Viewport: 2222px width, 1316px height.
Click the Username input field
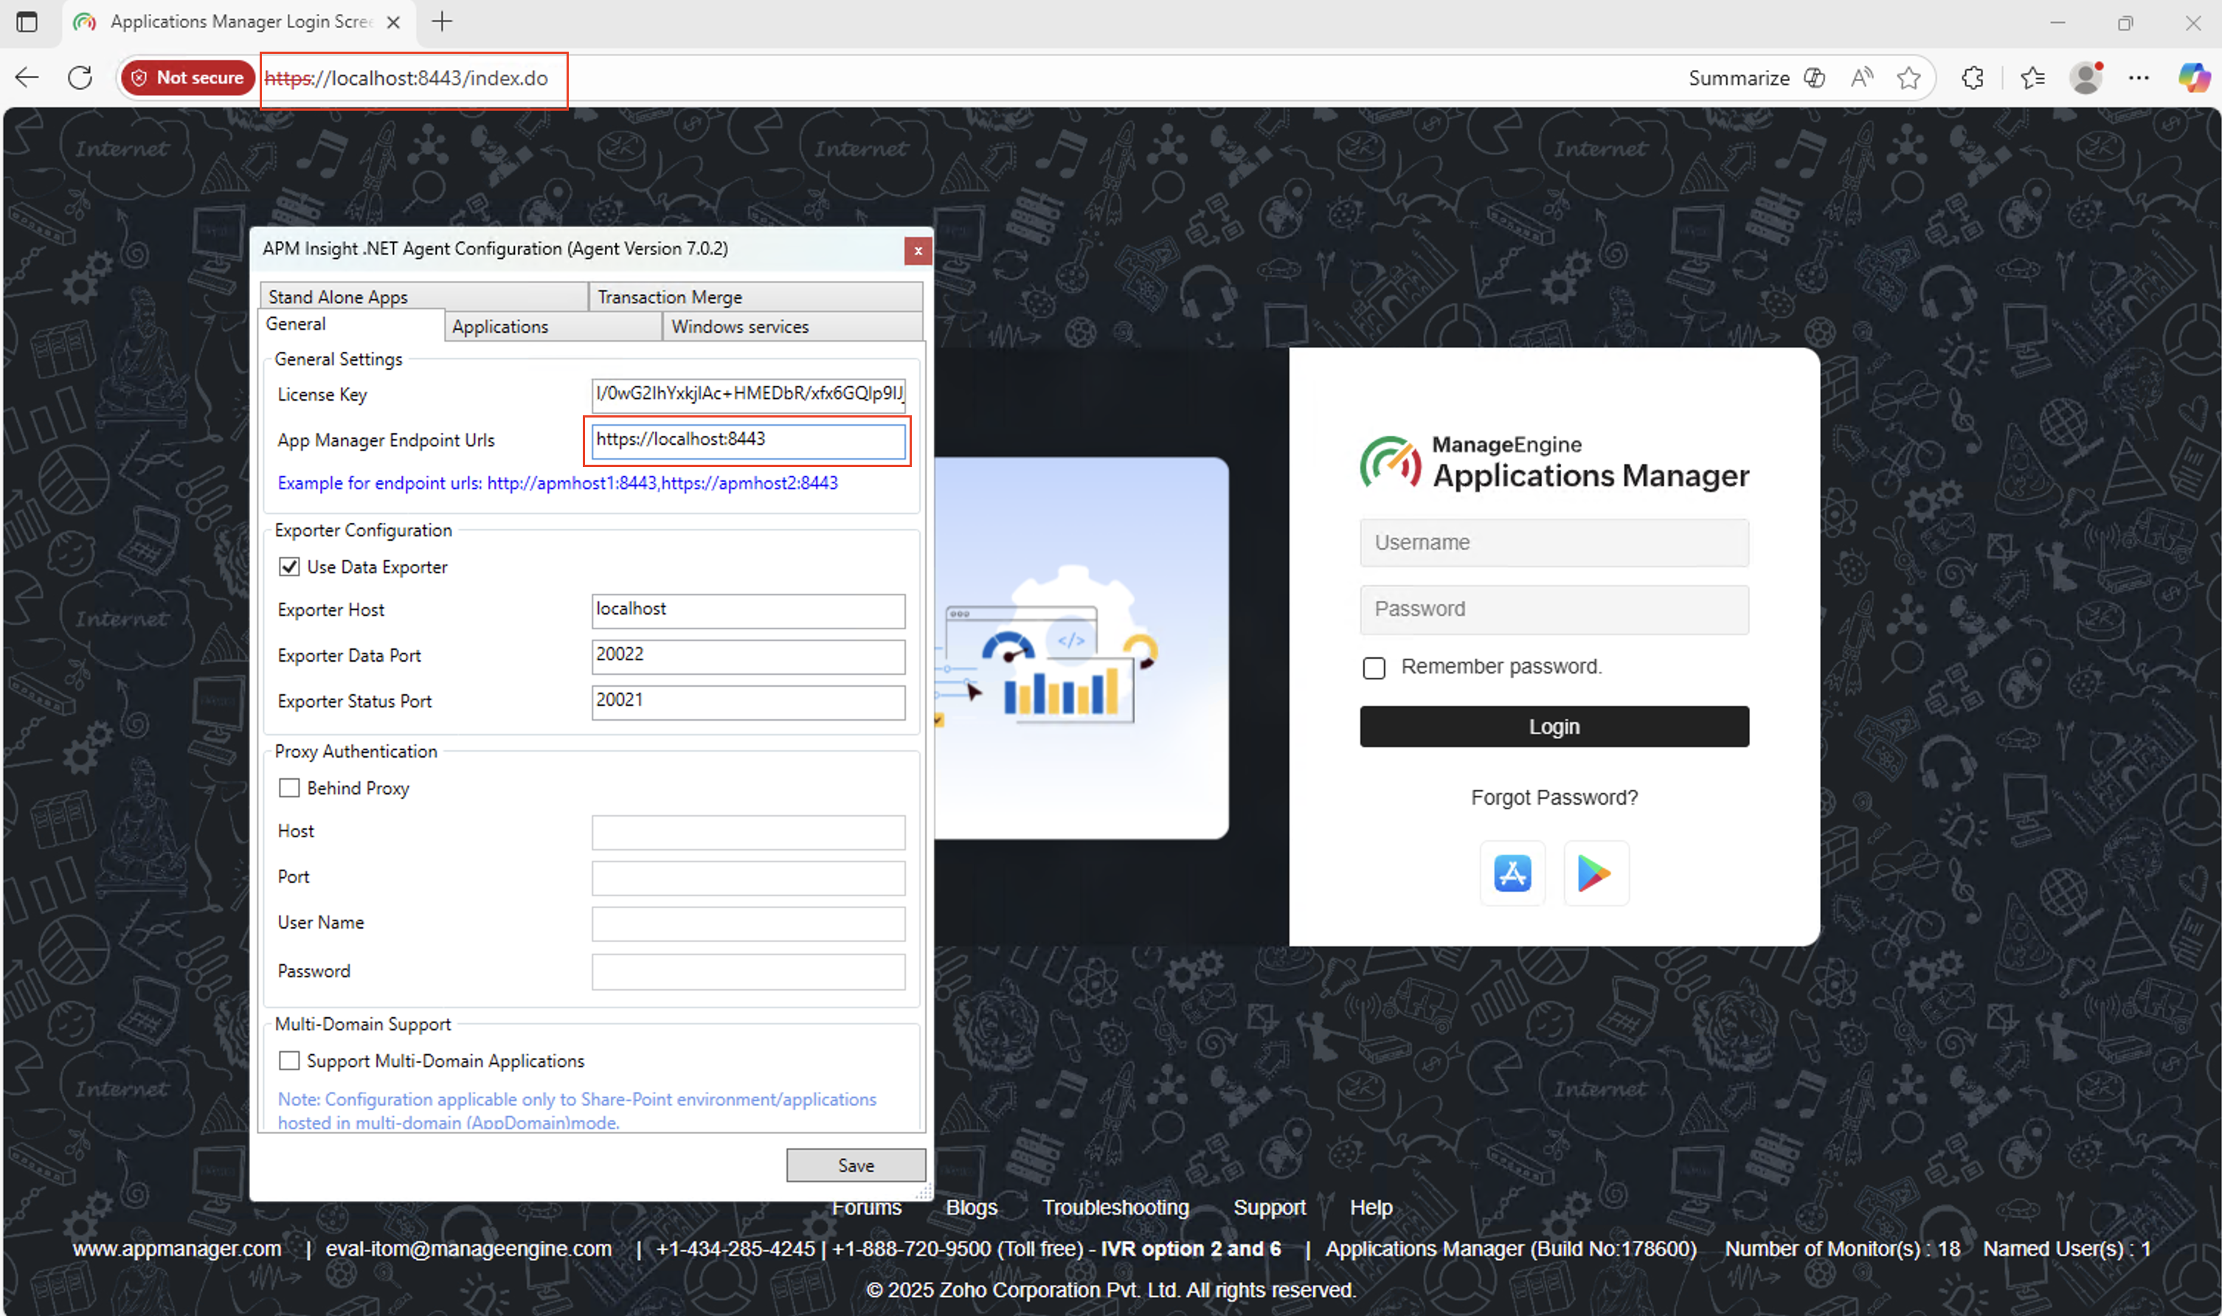tap(1554, 543)
